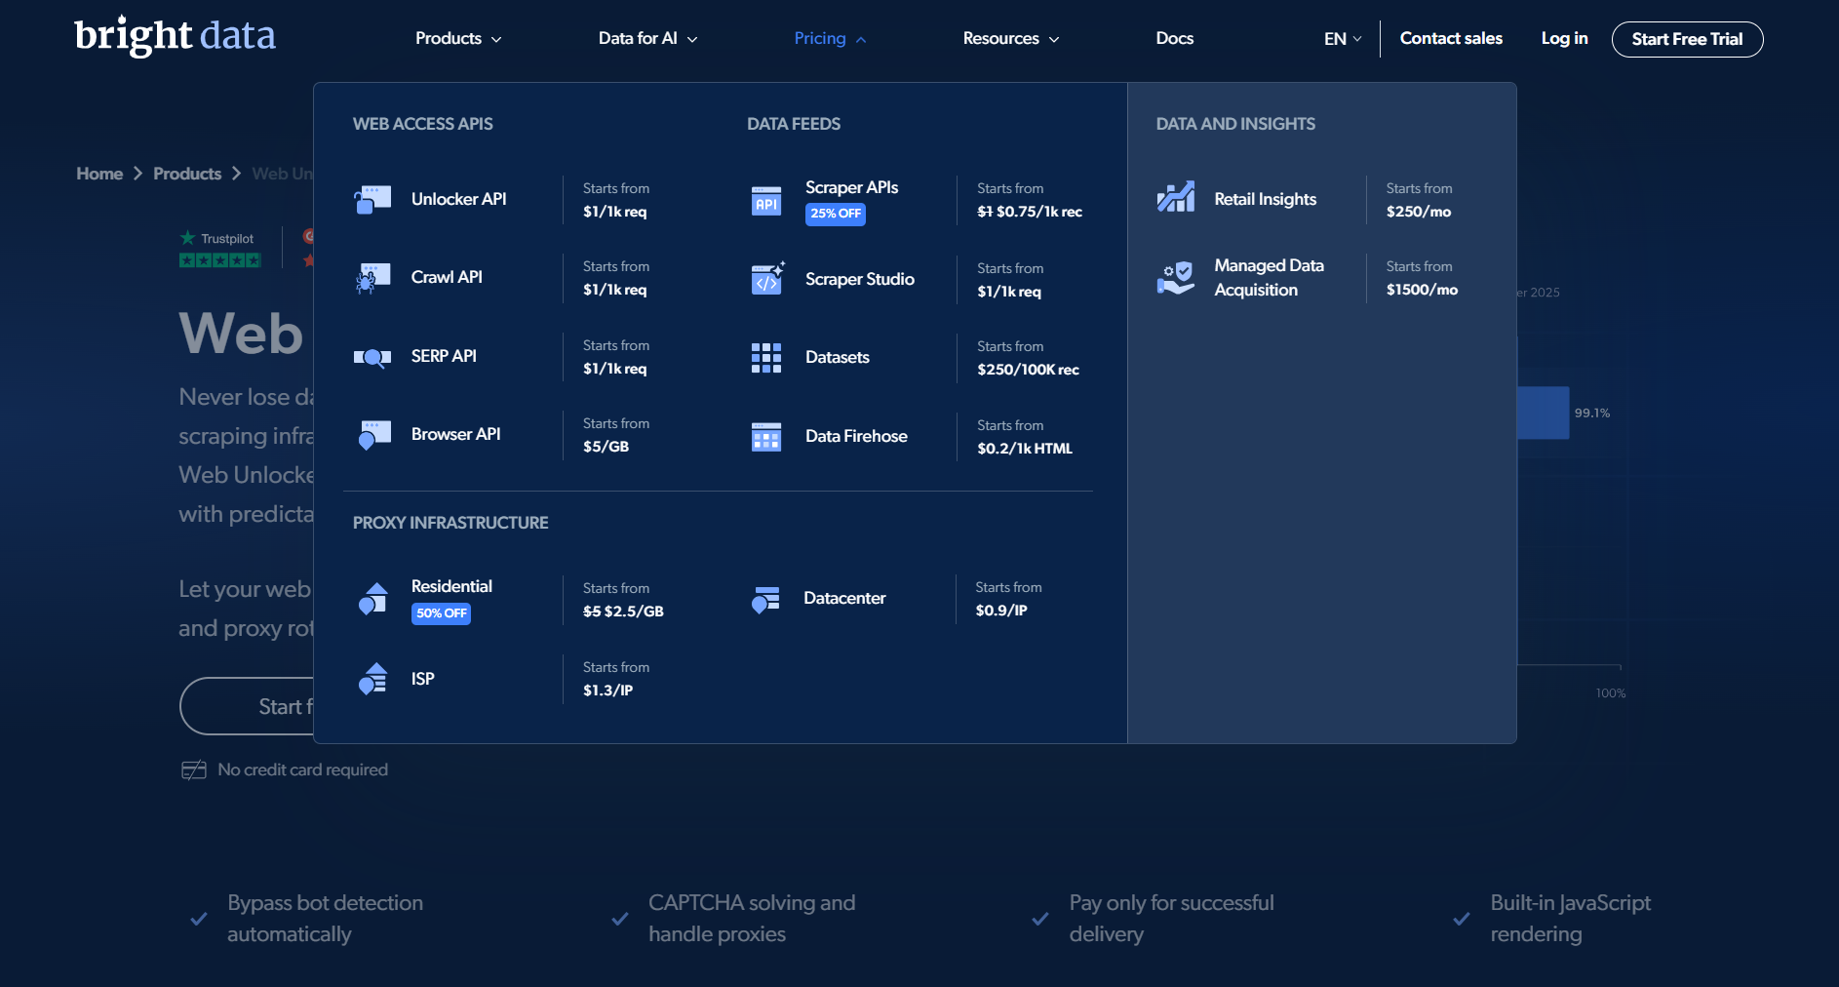Click the credit card icon

(x=194, y=770)
